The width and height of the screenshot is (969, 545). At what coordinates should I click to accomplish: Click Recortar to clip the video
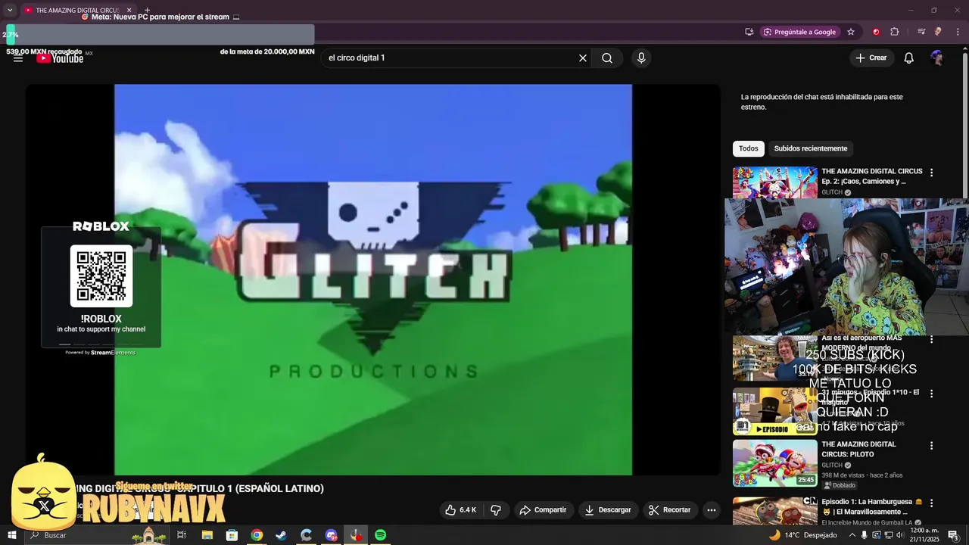tap(670, 510)
